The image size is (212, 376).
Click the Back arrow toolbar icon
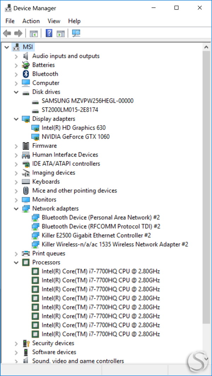tap(7, 33)
